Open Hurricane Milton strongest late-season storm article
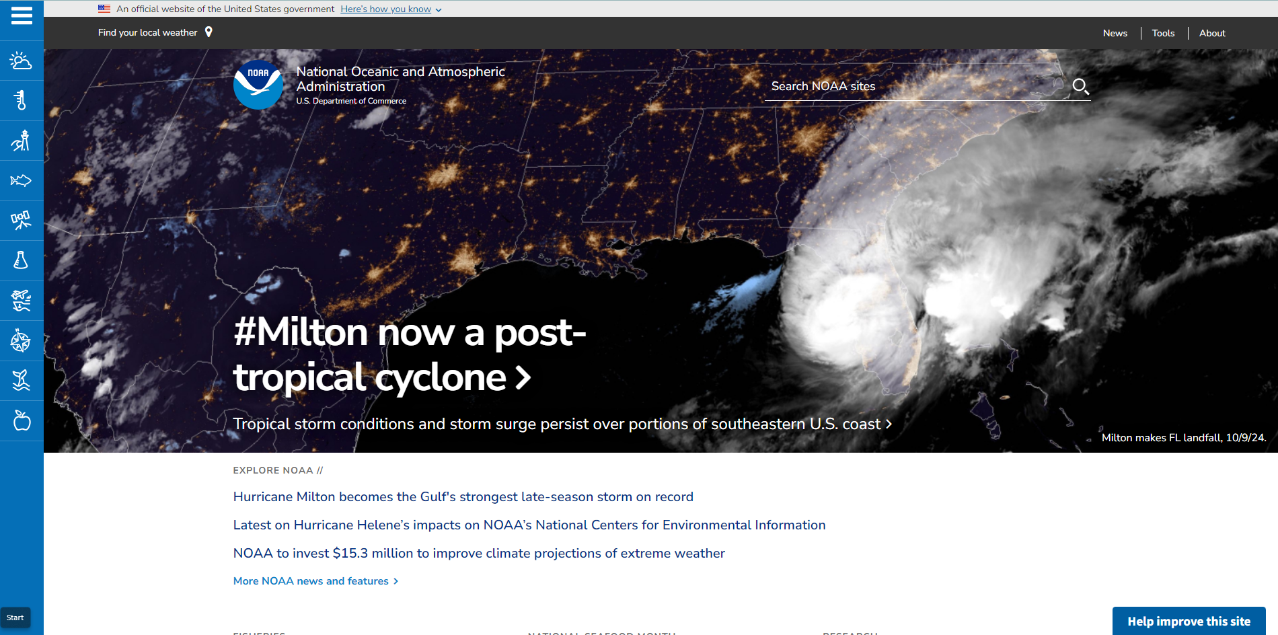The height and width of the screenshot is (635, 1278). click(x=463, y=496)
